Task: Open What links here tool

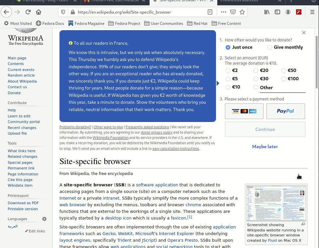Action: click(x=22, y=151)
